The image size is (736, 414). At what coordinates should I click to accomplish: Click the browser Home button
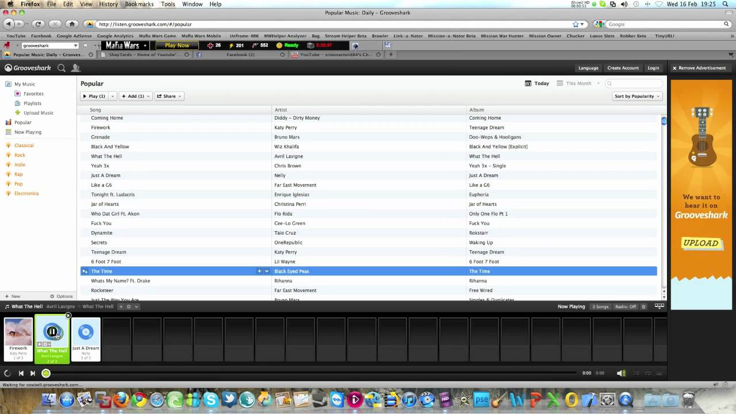click(x=72, y=24)
